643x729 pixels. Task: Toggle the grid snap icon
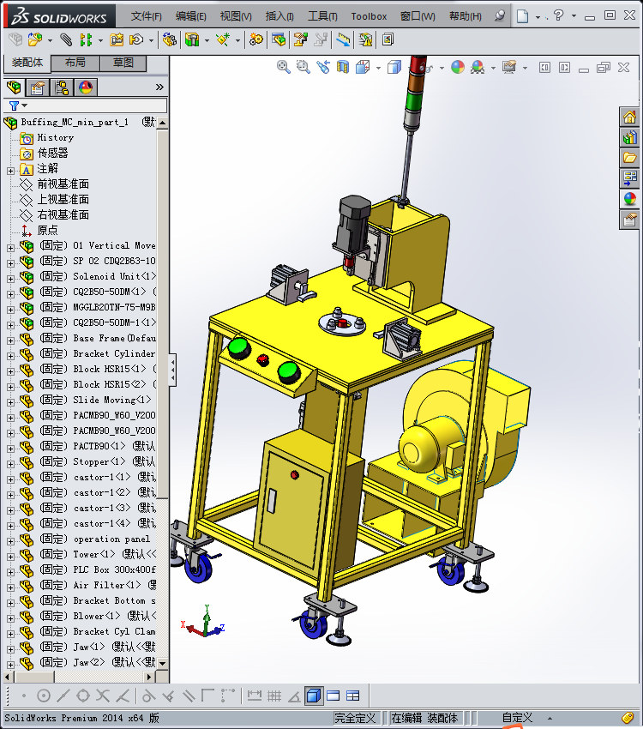pyautogui.click(x=274, y=696)
